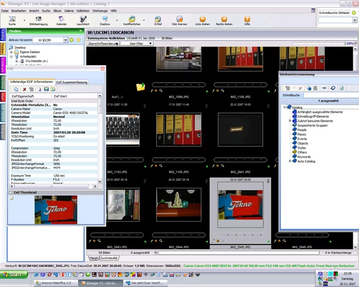Open the Galerie menu
This screenshot has width=359, height=287.
point(69,11)
